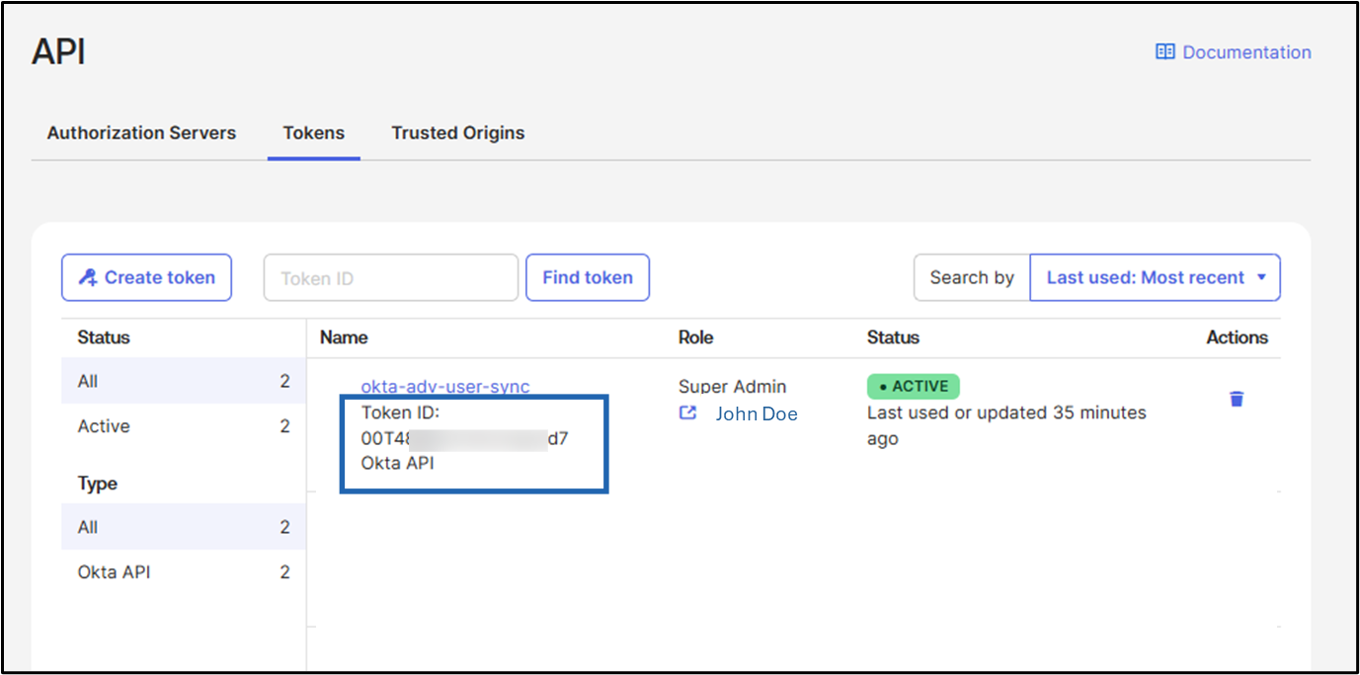
Task: Open the Last used: Most recent dropdown
Action: pos(1156,277)
